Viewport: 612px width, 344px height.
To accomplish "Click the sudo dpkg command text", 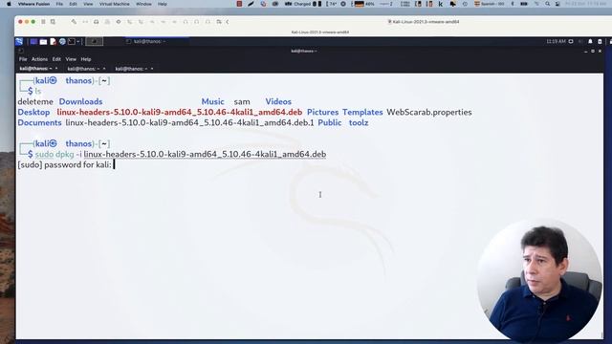I will pos(181,154).
